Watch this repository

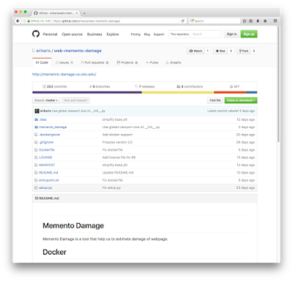pyautogui.click(x=196, y=50)
